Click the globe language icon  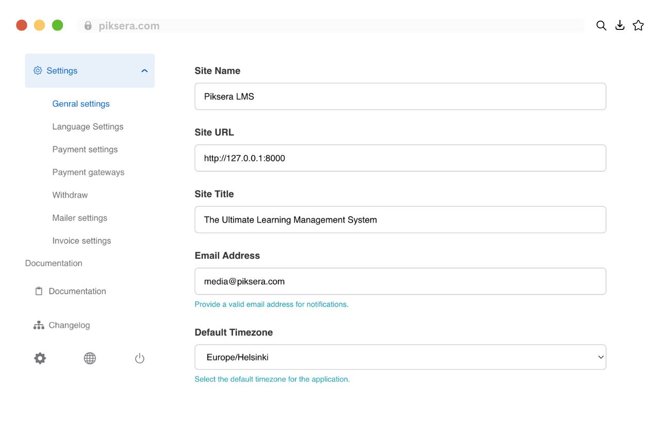pyautogui.click(x=90, y=358)
